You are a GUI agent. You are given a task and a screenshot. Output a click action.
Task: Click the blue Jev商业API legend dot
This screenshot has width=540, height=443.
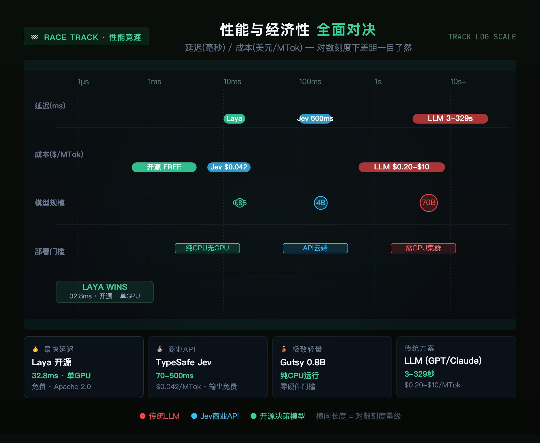tap(194, 416)
